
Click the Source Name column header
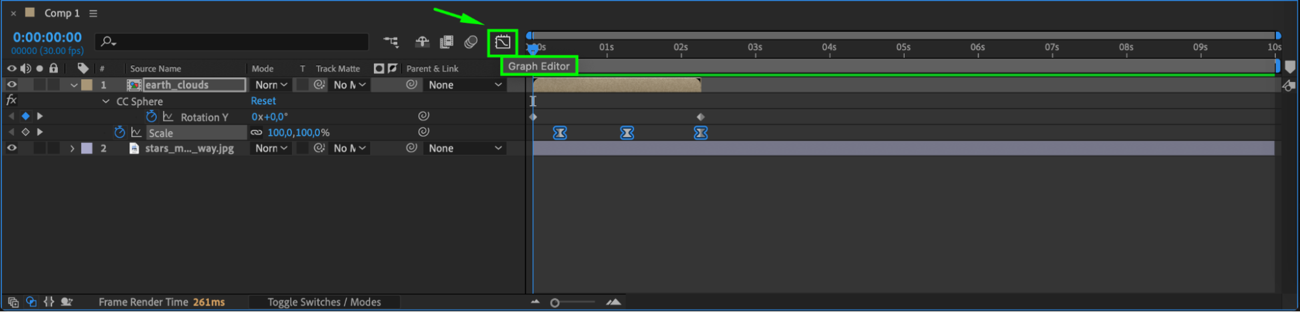(x=155, y=68)
